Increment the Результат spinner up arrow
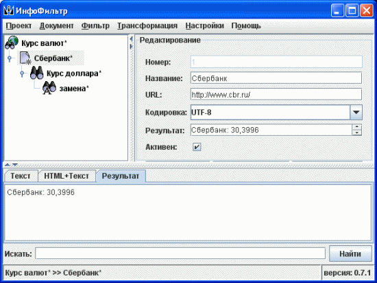 tap(357, 127)
